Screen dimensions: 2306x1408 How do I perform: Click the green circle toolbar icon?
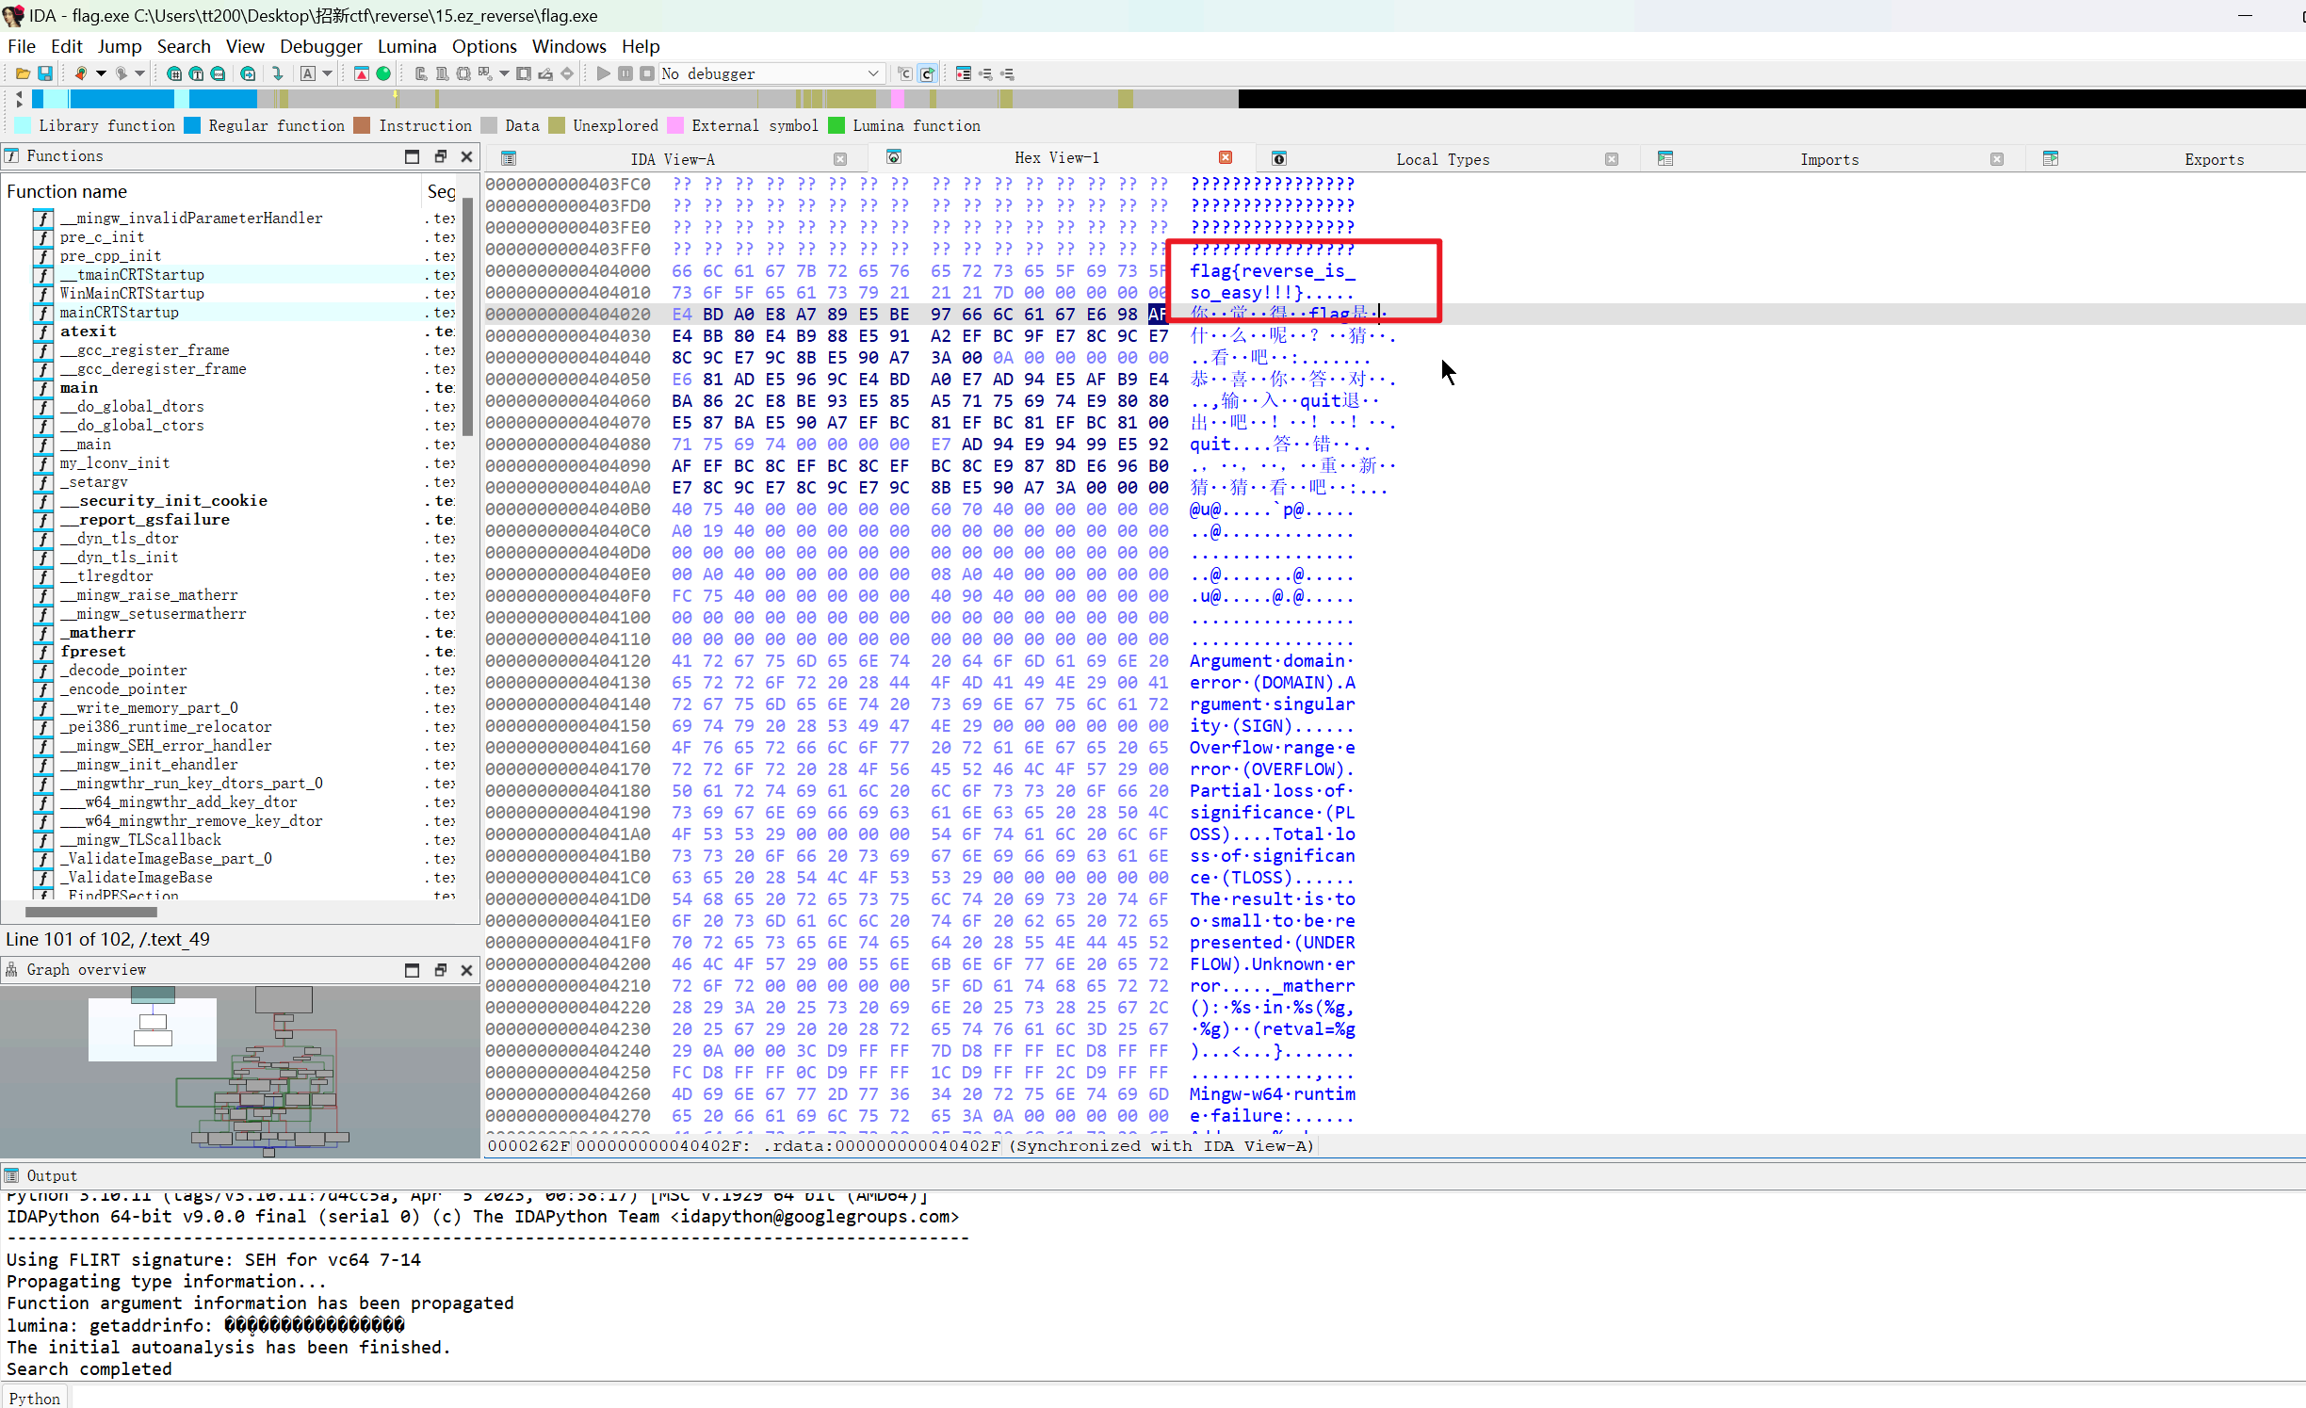tap(383, 73)
